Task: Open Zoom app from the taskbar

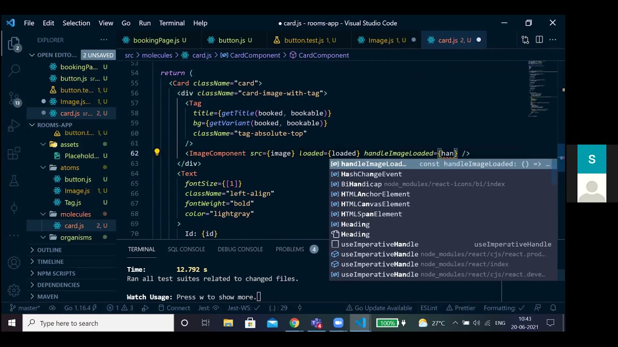Action: point(338,323)
